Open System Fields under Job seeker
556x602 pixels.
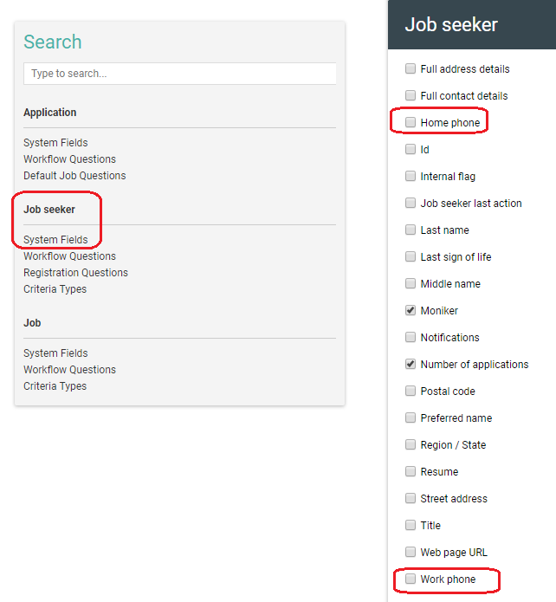tap(55, 240)
